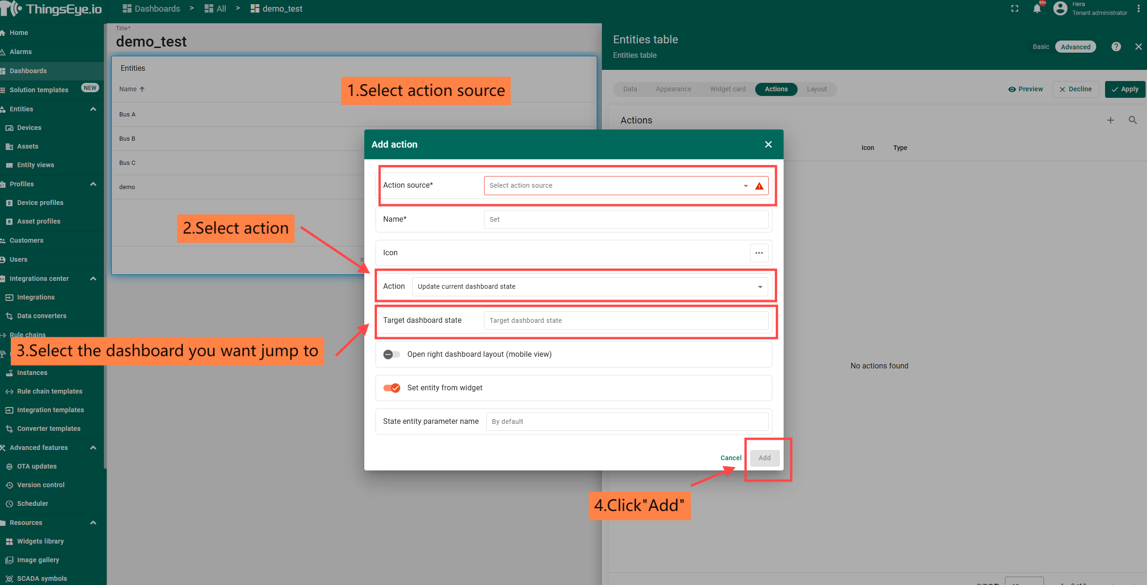Image resolution: width=1147 pixels, height=585 pixels.
Task: Disable Set entity from widget toggle
Action: 391,388
